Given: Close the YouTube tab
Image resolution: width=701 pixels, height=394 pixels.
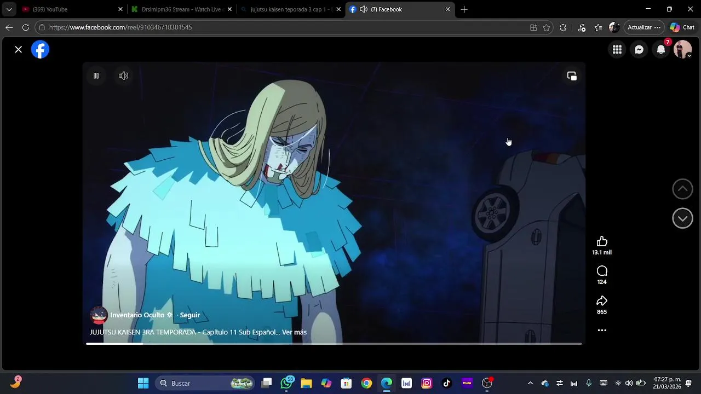Looking at the screenshot, I should point(120,9).
